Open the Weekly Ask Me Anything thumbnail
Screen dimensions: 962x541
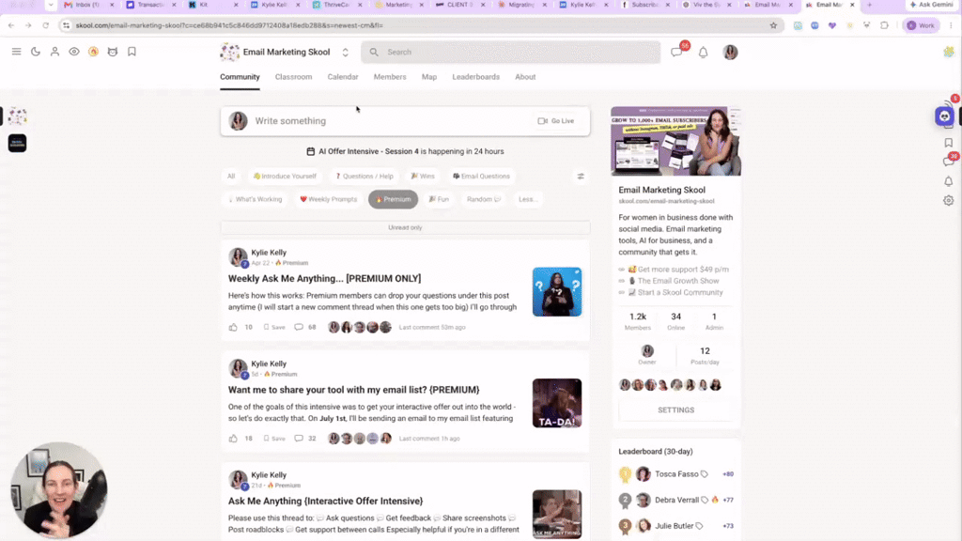[556, 292]
